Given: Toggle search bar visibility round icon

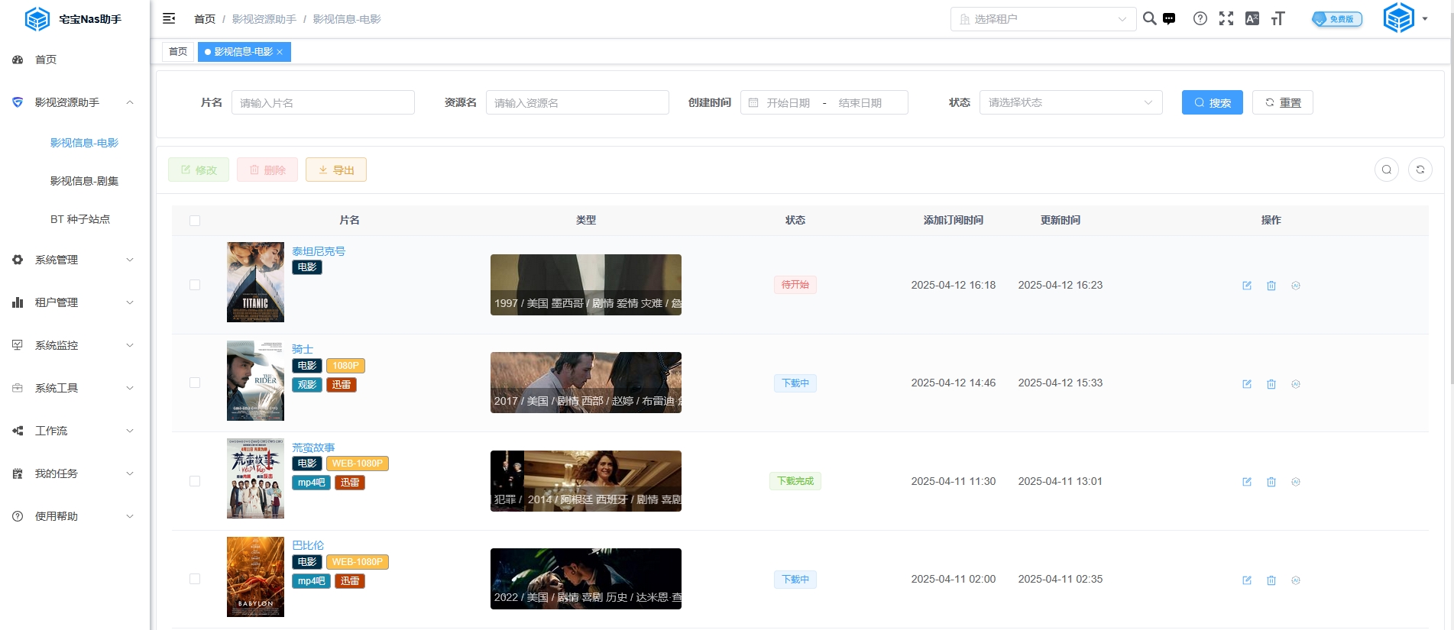Looking at the screenshot, I should click(1387, 170).
